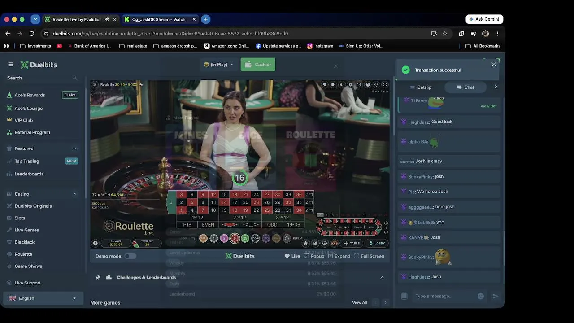Open the Duelbits hamburger menu
574x323 pixels.
pos(11,65)
